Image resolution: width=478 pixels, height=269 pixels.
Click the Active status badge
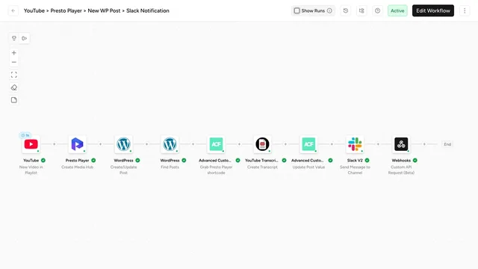[397, 10]
